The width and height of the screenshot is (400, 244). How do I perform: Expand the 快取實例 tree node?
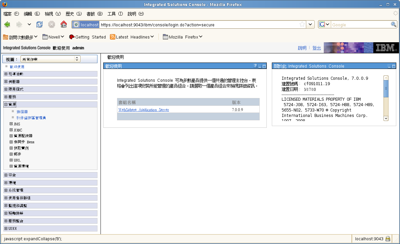click(x=11, y=148)
